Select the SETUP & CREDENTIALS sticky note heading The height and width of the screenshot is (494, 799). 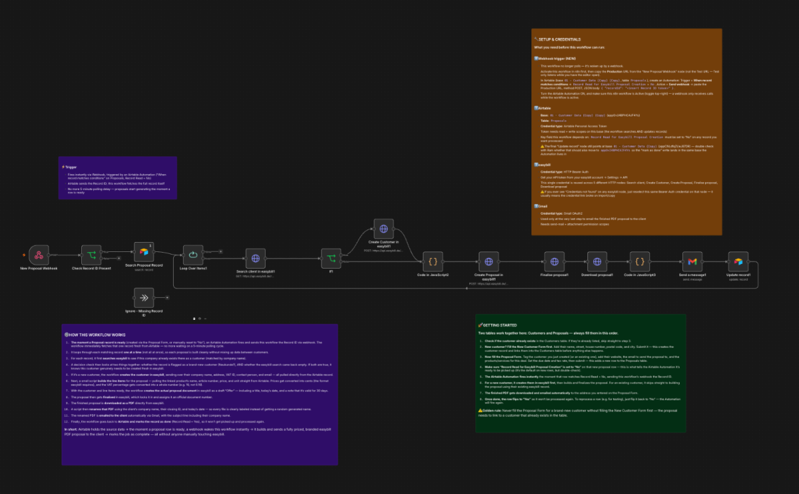[558, 39]
